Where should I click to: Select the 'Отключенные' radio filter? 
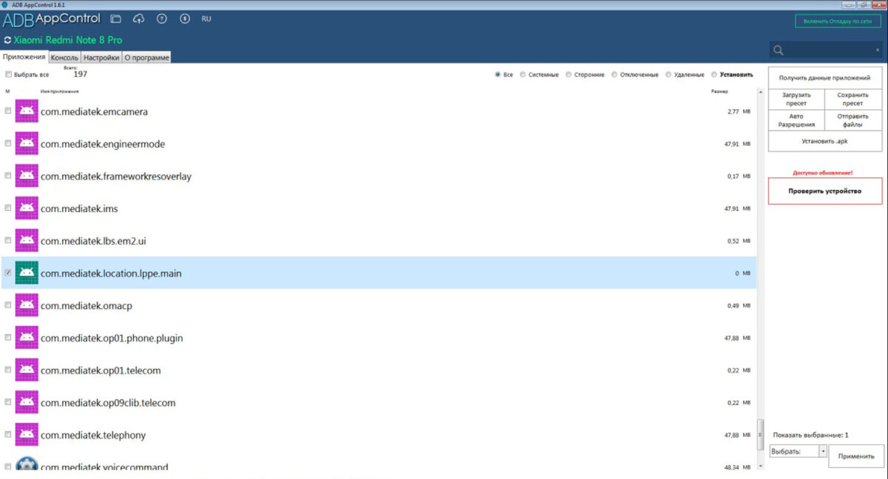pos(614,75)
